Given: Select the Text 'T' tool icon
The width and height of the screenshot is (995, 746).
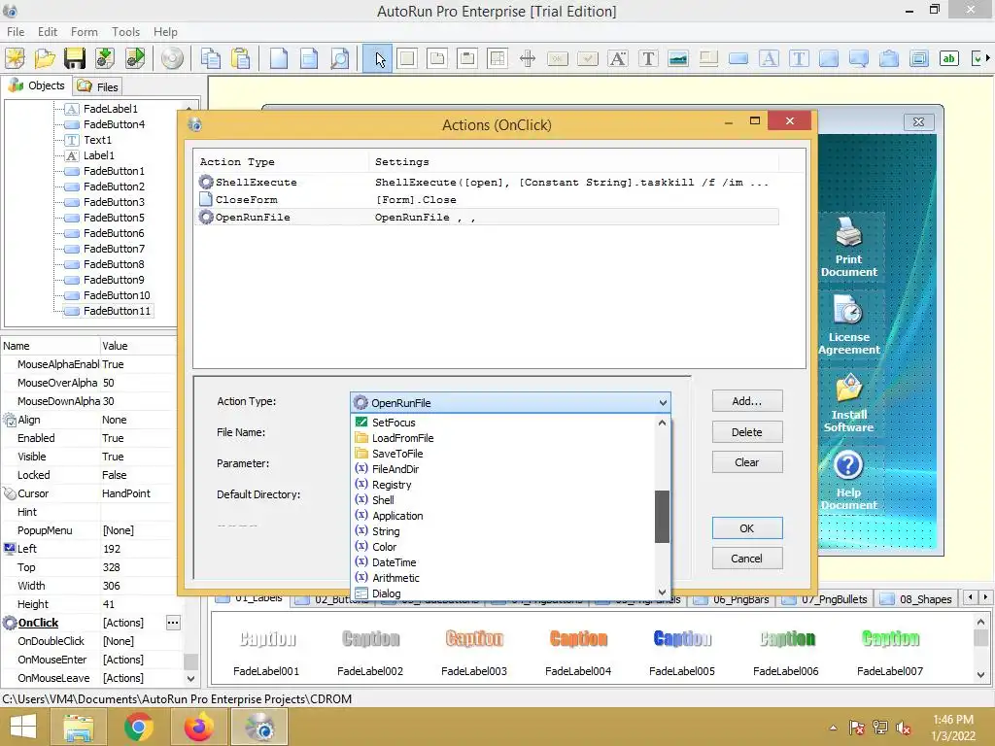Looking at the screenshot, I should click(x=648, y=59).
